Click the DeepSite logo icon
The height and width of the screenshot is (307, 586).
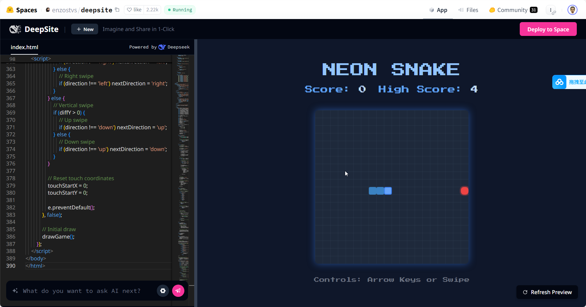(15, 29)
